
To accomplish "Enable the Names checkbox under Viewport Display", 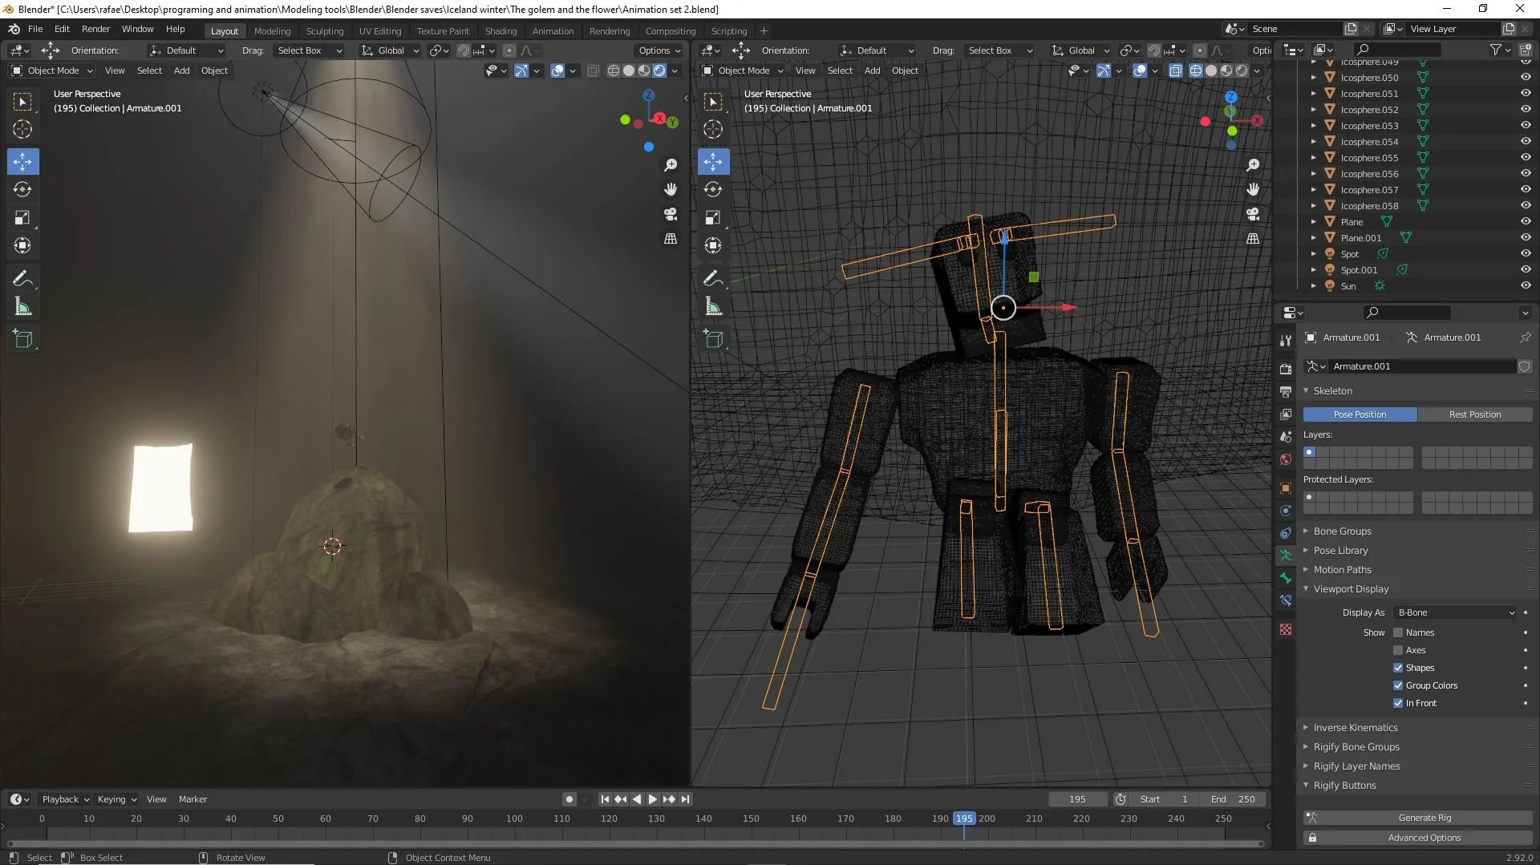I will click(1397, 633).
